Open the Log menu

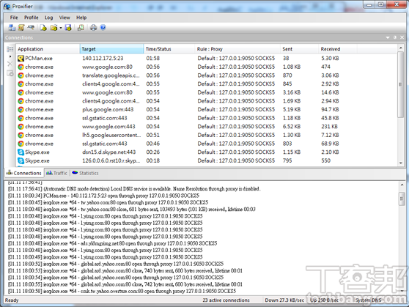coord(49,18)
